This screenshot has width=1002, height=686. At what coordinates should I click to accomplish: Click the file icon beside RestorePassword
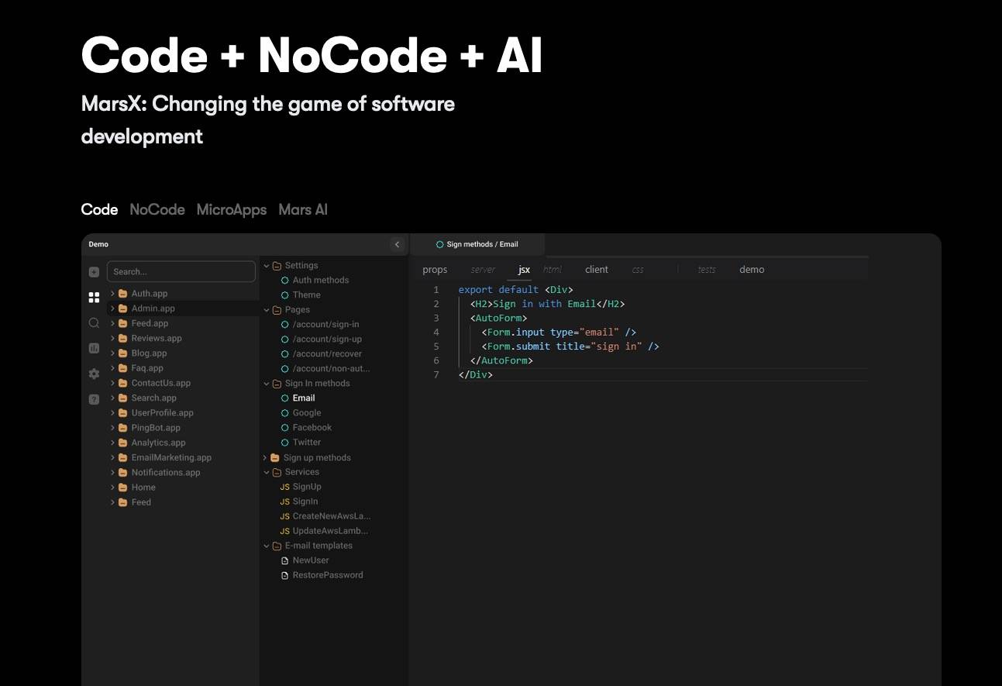285,575
